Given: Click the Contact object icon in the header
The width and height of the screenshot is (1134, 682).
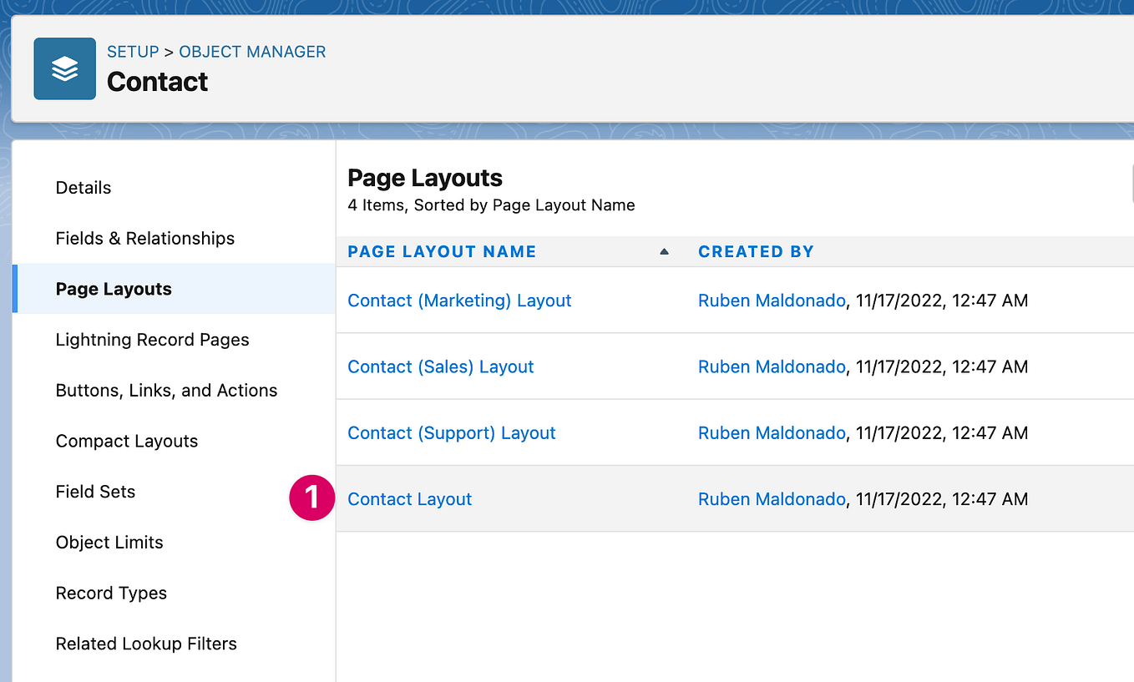Looking at the screenshot, I should tap(64, 68).
